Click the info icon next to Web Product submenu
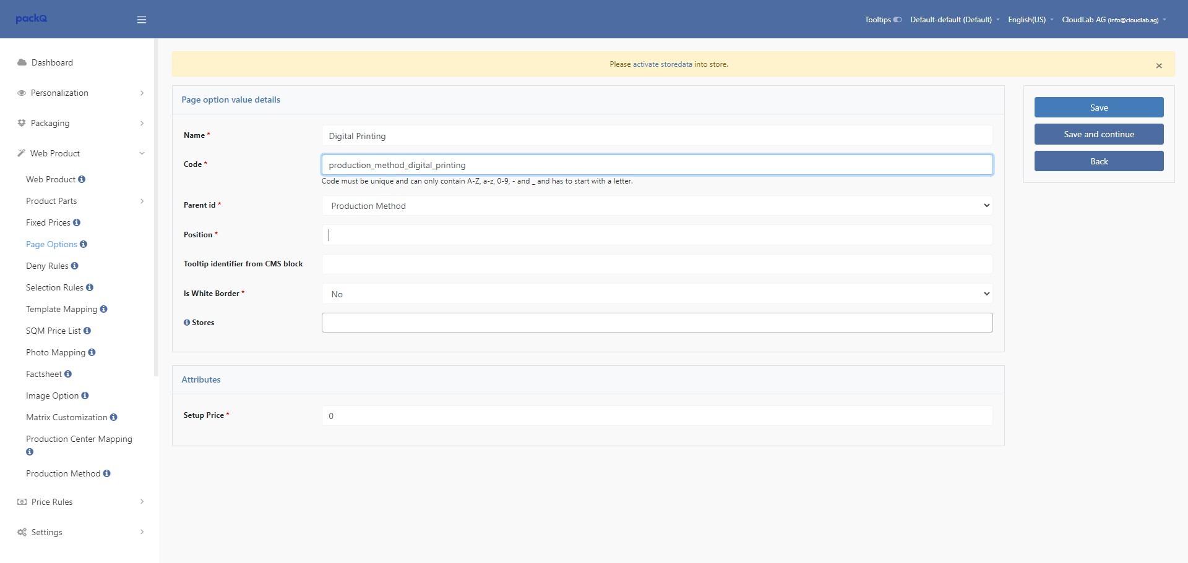The image size is (1188, 563). tap(82, 179)
